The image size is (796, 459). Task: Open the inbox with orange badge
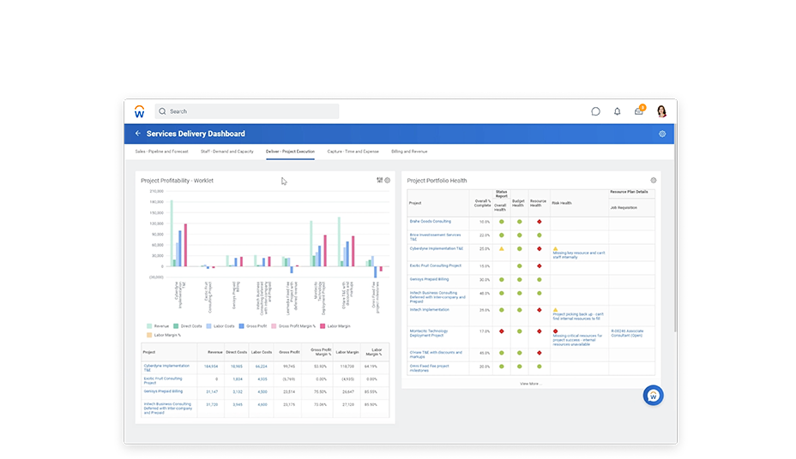pos(639,111)
